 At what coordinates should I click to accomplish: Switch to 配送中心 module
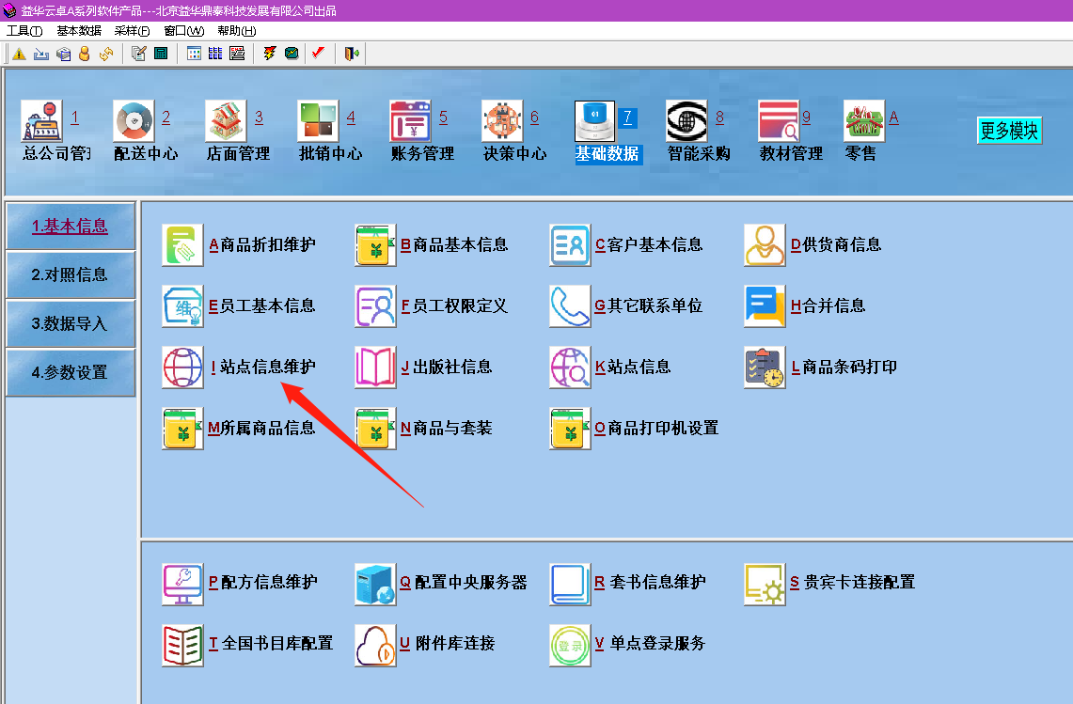pyautogui.click(x=134, y=121)
